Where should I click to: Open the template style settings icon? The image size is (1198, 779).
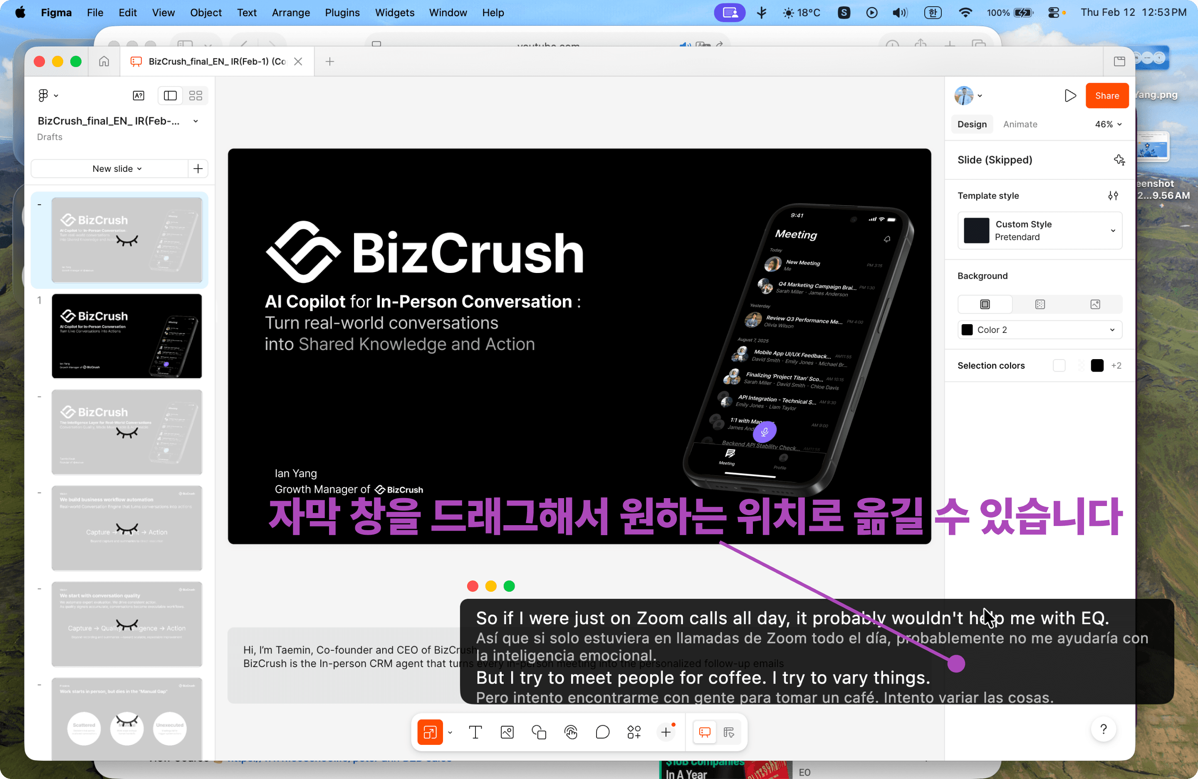[1113, 196]
